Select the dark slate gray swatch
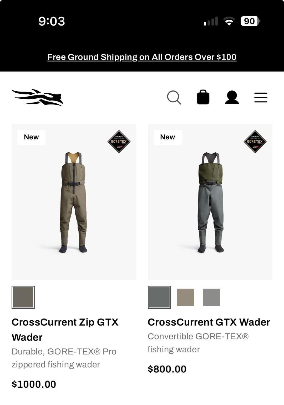The width and height of the screenshot is (284, 405). (159, 297)
